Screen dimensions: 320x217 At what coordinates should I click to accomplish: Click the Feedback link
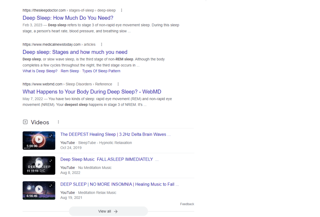click(x=187, y=204)
